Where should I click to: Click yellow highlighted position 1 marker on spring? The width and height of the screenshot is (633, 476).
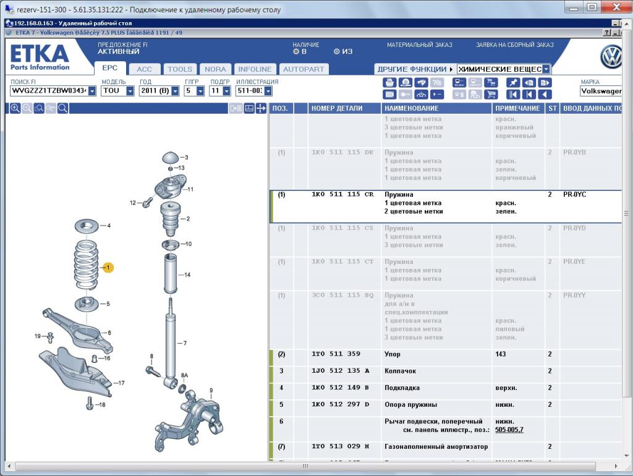108,267
